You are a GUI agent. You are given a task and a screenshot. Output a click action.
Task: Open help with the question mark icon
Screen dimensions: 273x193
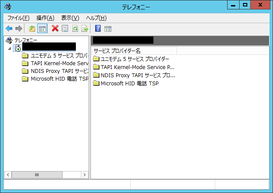[x=98, y=28]
